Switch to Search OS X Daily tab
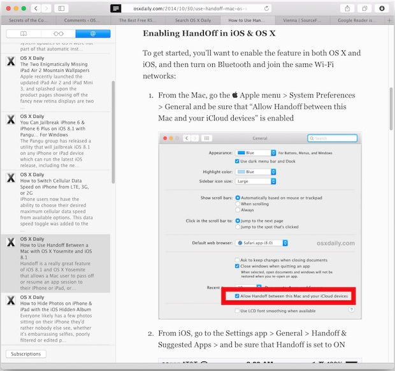The height and width of the screenshot is (371, 395). tap(193, 20)
